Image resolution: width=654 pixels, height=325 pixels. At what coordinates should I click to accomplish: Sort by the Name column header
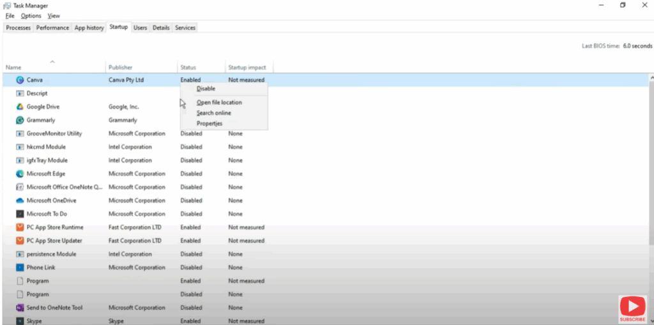click(x=54, y=67)
